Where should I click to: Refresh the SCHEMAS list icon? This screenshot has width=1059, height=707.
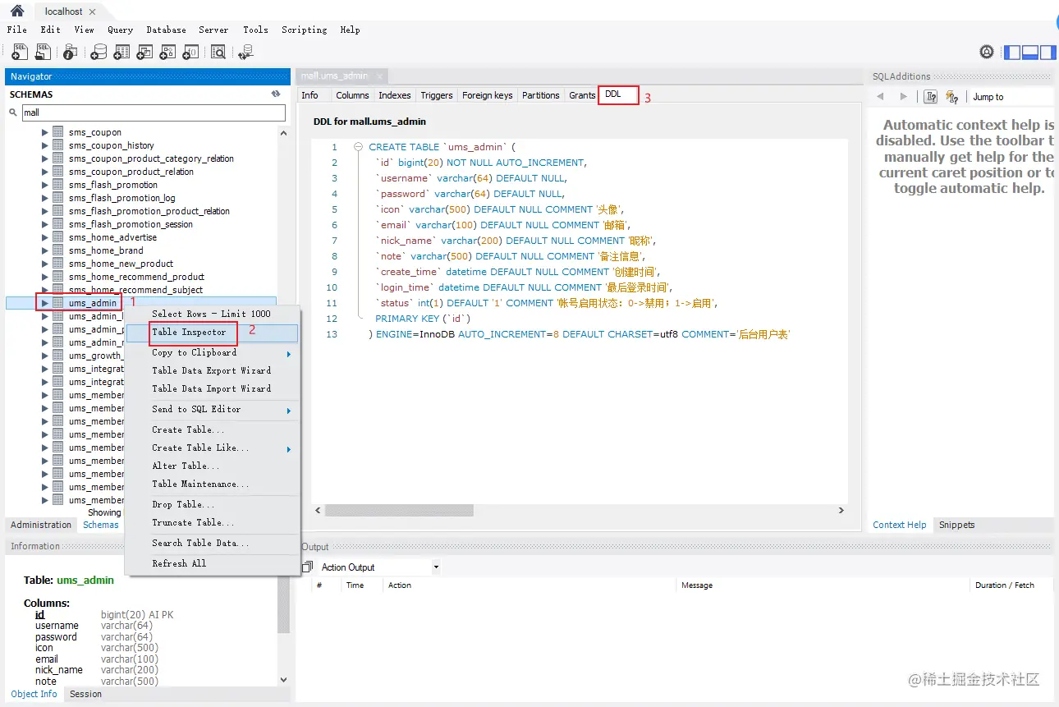click(x=276, y=94)
